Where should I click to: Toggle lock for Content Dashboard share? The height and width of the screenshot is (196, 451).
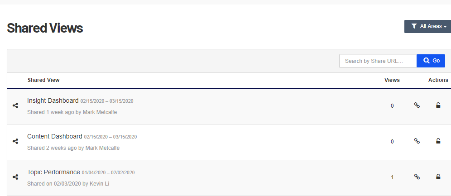click(x=438, y=141)
